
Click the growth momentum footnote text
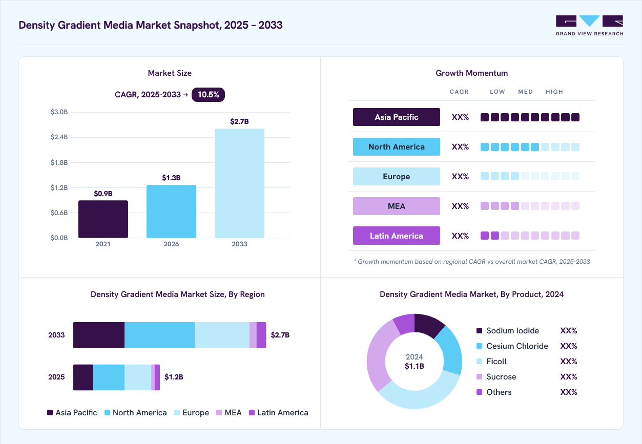(x=472, y=262)
